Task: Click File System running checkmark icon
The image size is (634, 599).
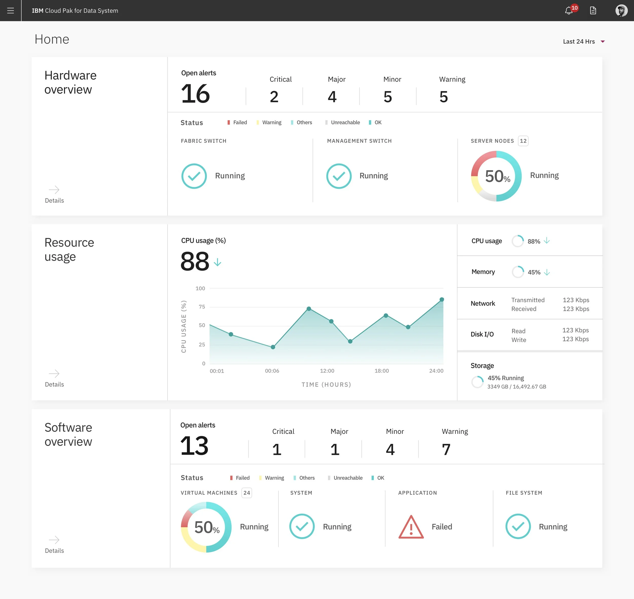Action: click(x=518, y=526)
